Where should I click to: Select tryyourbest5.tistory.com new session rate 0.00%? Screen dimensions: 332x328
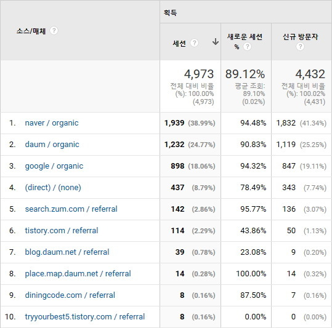256,317
